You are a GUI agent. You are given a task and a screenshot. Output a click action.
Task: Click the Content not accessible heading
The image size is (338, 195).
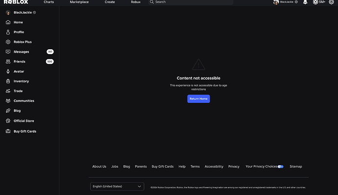coord(198,78)
